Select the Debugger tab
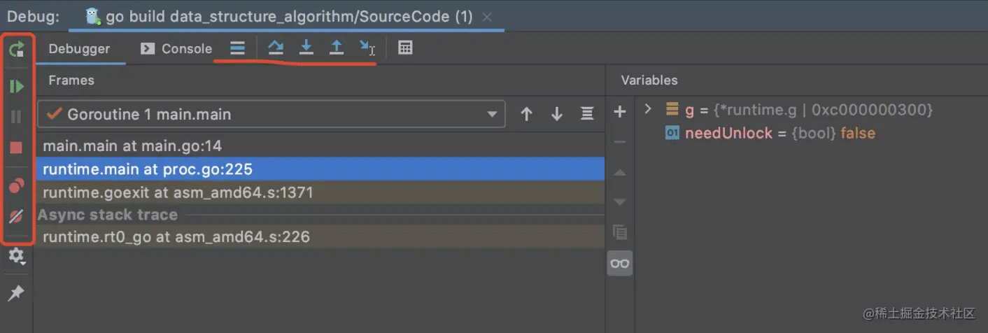The image size is (988, 333). pyautogui.click(x=79, y=48)
